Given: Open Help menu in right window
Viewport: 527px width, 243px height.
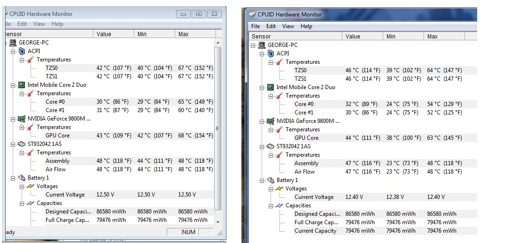Looking at the screenshot, I should click(307, 26).
